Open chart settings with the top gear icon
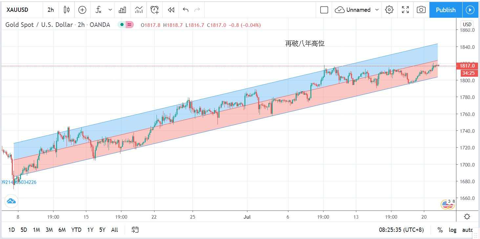 coord(389,10)
